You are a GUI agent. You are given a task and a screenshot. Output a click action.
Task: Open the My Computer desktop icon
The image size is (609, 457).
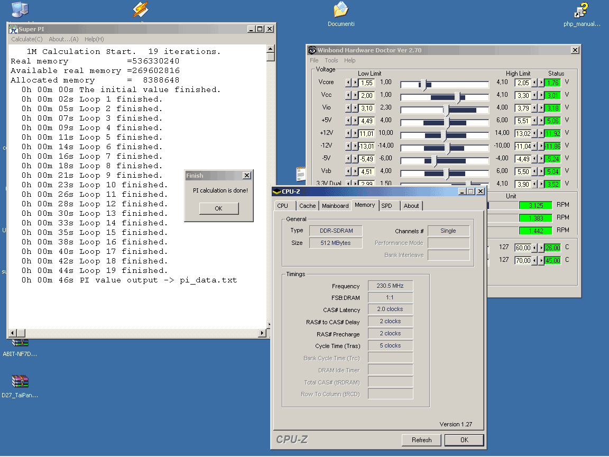[20, 10]
